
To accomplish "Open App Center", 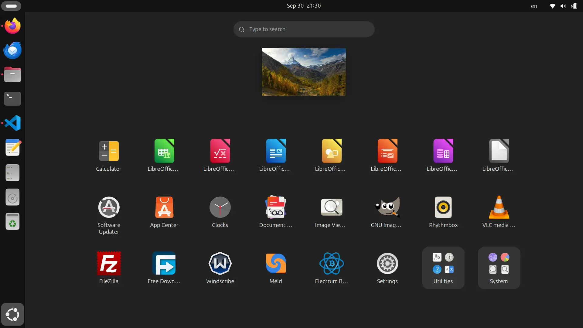I will pyautogui.click(x=164, y=207).
